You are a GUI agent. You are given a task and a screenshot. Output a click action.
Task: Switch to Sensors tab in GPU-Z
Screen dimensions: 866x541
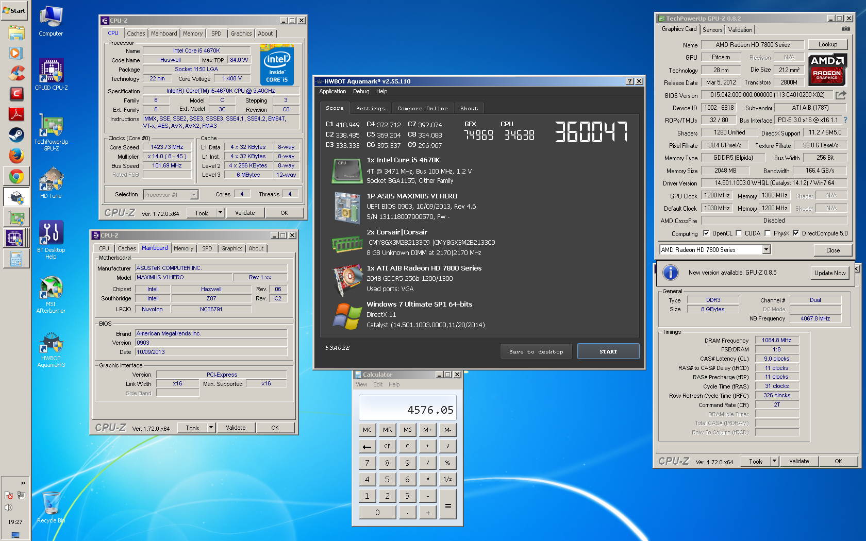712,30
